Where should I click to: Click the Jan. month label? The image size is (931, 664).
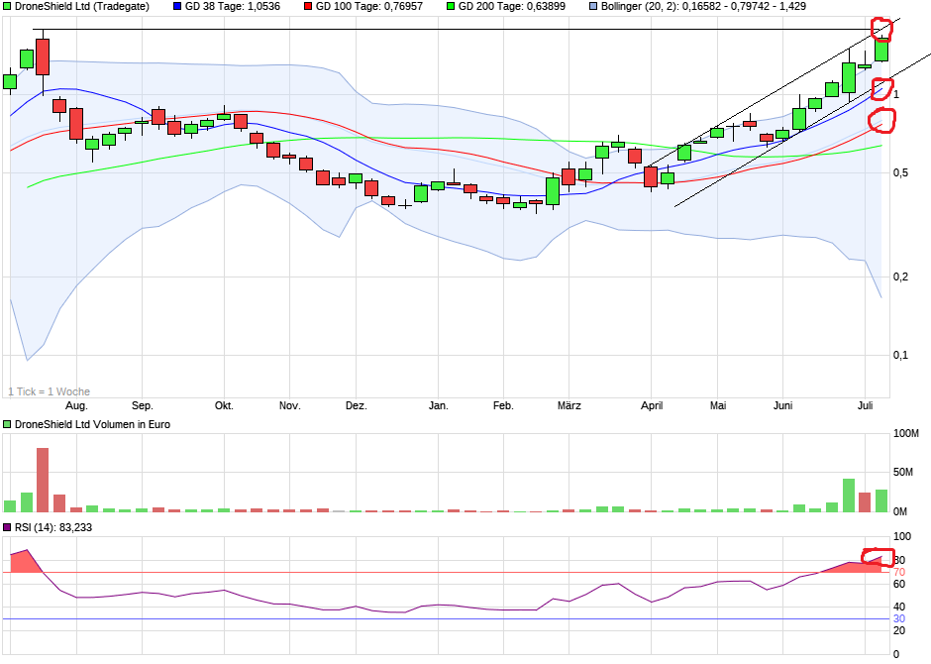click(438, 405)
